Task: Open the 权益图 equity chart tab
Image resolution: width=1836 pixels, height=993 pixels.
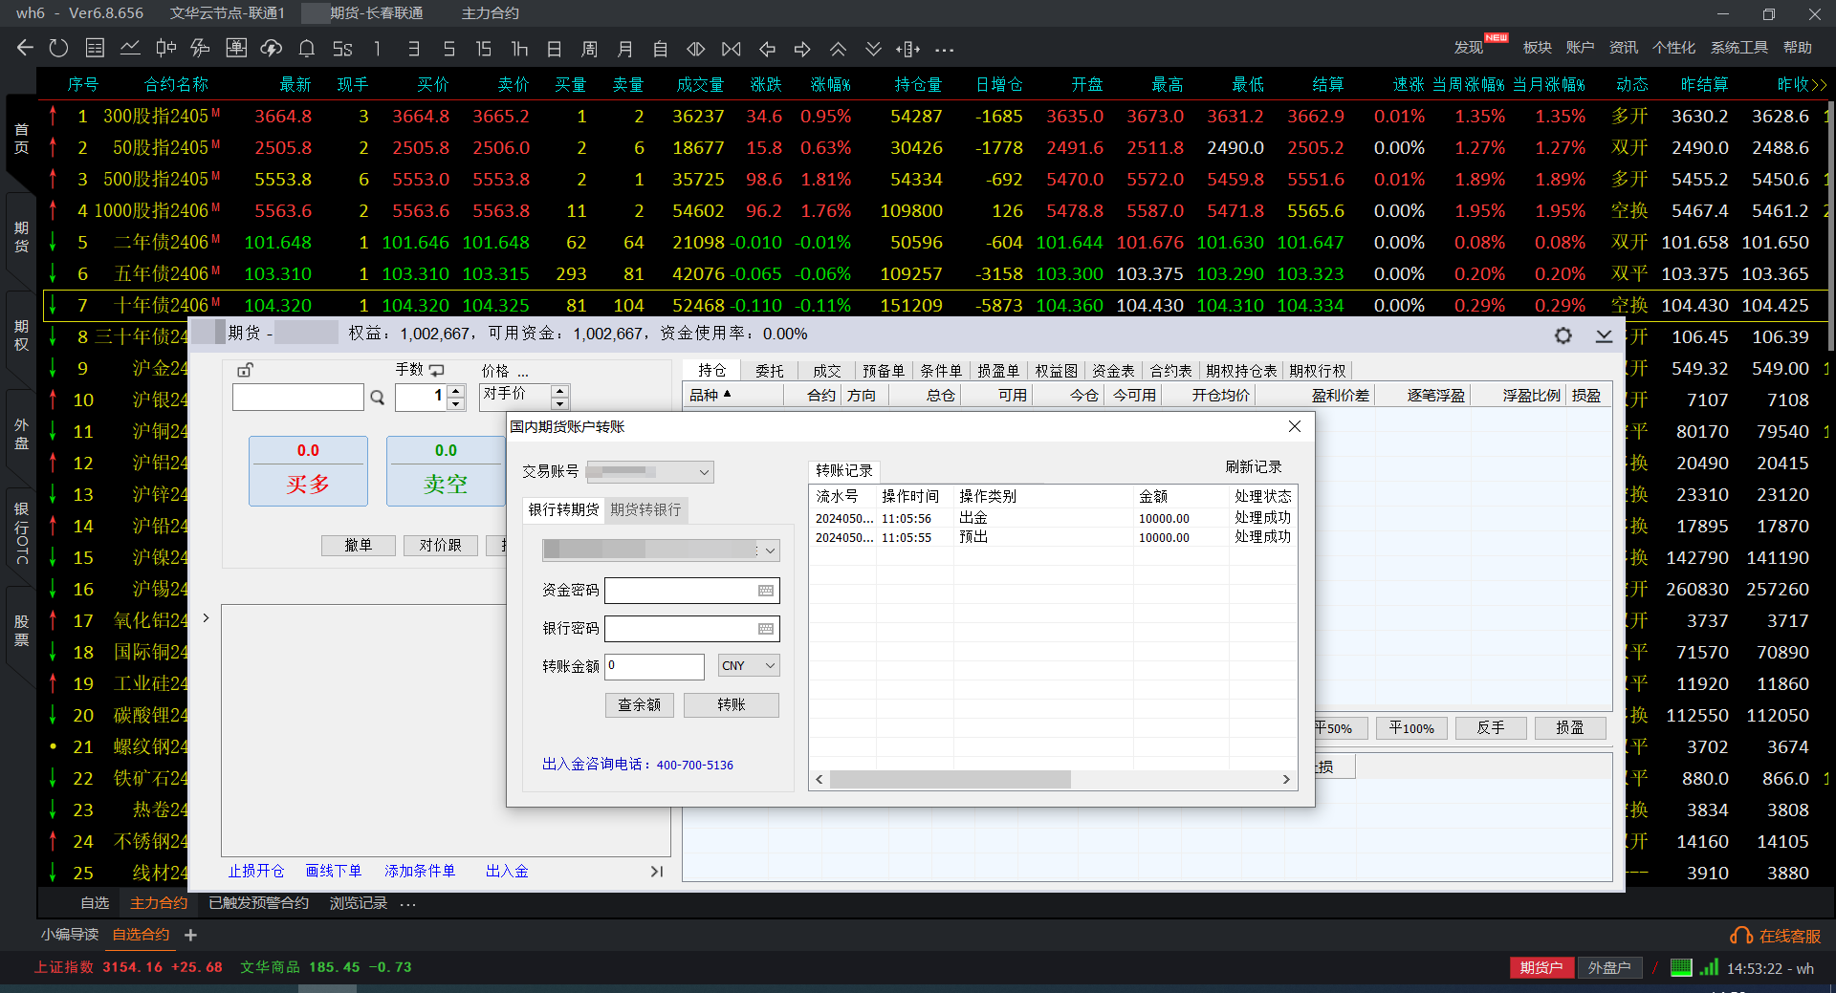Action: [x=1057, y=371]
